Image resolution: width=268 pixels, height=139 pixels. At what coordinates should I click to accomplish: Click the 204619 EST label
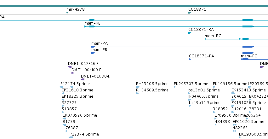[239, 96]
